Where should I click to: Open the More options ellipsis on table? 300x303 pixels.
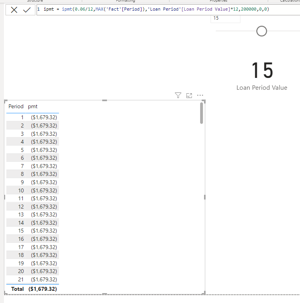(200, 95)
